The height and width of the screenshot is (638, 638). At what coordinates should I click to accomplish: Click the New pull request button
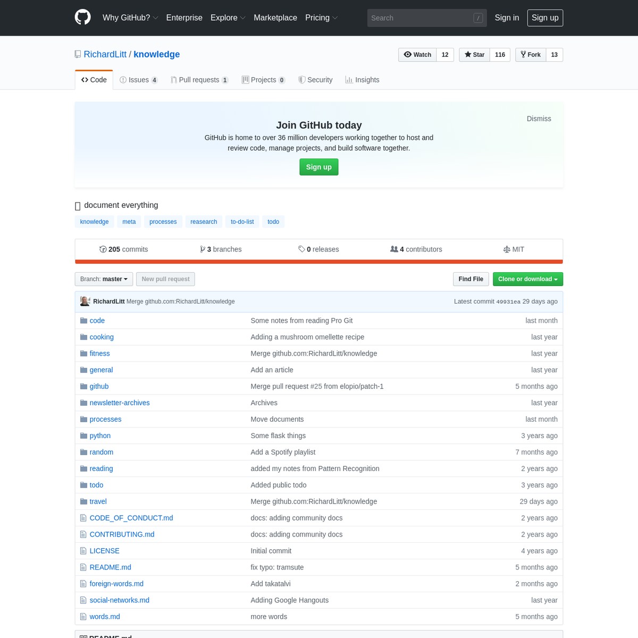click(165, 279)
